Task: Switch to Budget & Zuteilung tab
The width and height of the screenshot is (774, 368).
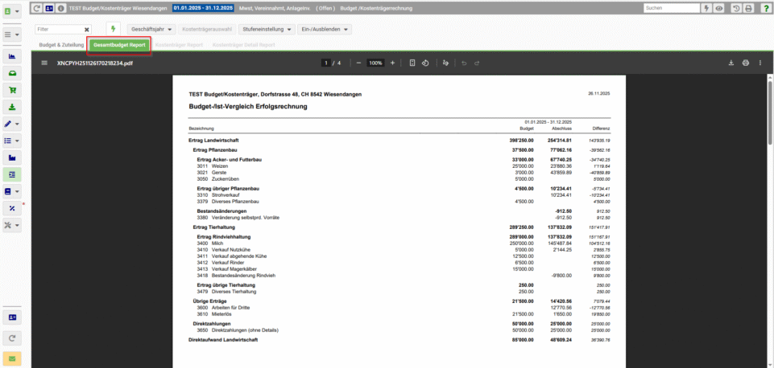Action: pyautogui.click(x=61, y=45)
